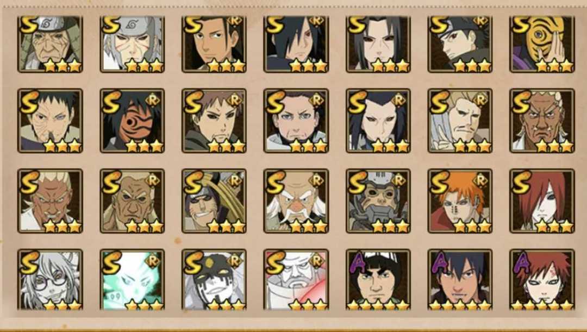Select the orange spiral mask character portrait
The image size is (587, 332).
point(132,121)
